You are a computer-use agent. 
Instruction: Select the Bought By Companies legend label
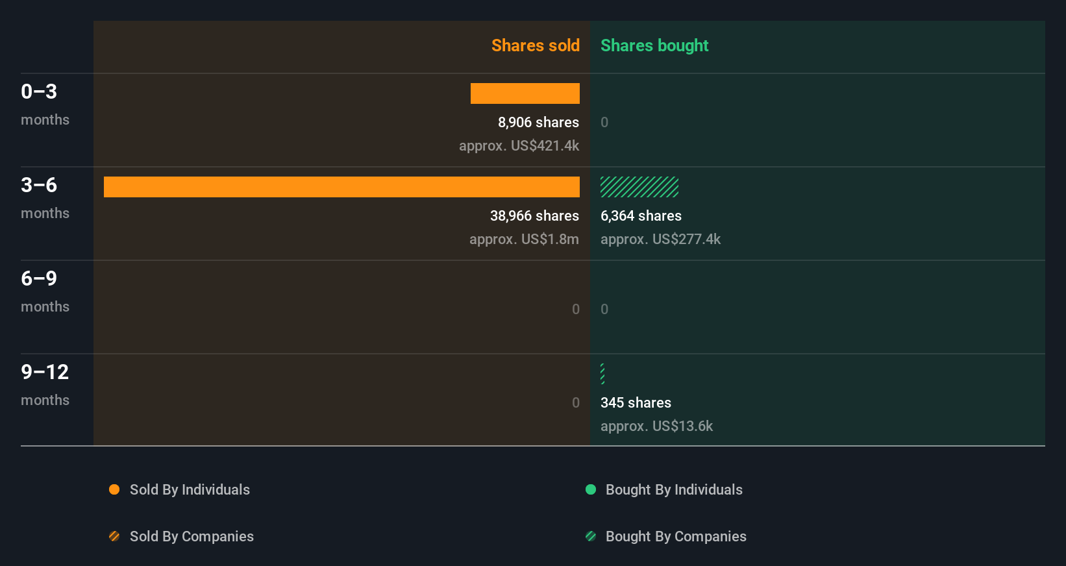[x=676, y=536]
